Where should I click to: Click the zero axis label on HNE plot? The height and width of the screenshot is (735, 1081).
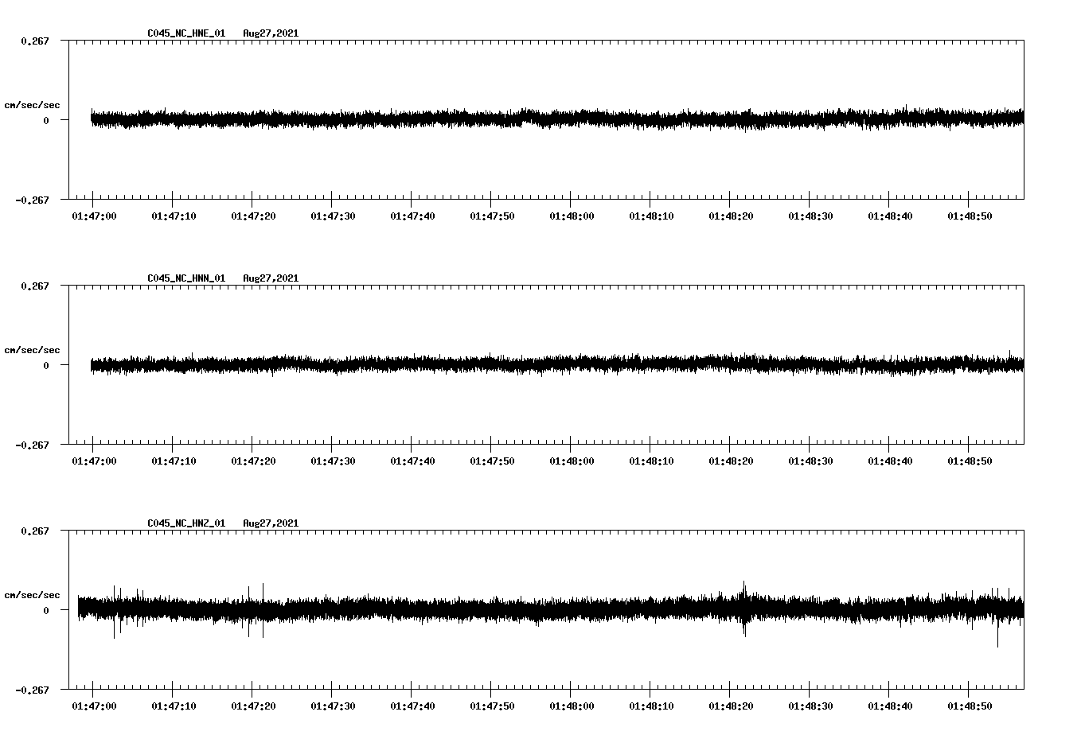[45, 120]
